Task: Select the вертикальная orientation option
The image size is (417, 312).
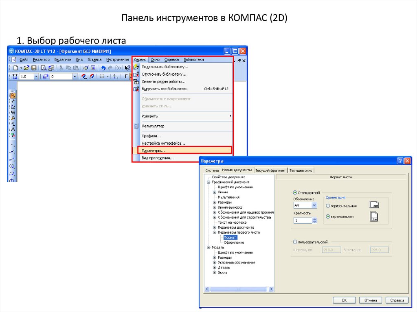Action: [x=328, y=216]
